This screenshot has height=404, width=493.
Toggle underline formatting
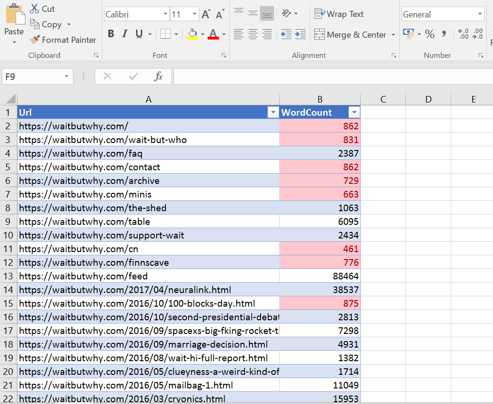(x=139, y=33)
